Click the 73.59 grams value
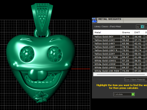This screenshot has height=110, width=147. click(x=126, y=71)
